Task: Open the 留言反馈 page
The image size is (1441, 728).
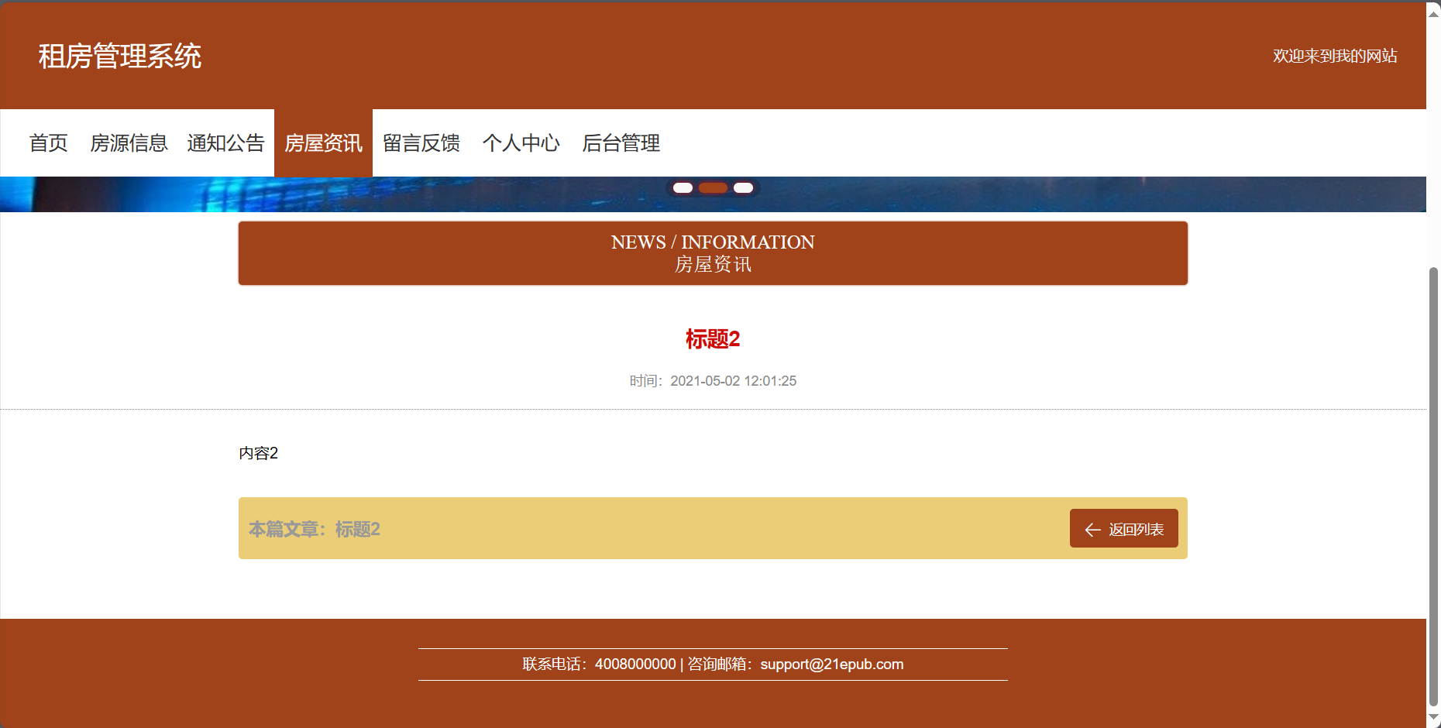Action: (x=421, y=143)
